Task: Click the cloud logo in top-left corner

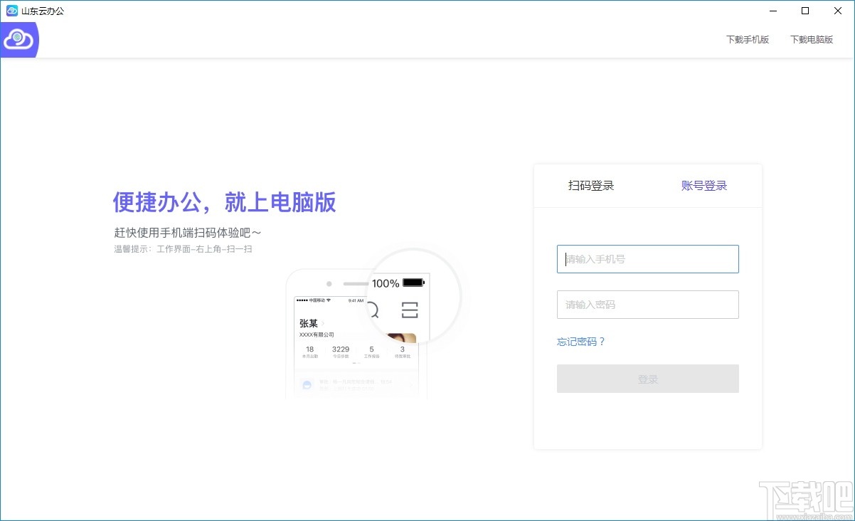Action: click(x=18, y=39)
